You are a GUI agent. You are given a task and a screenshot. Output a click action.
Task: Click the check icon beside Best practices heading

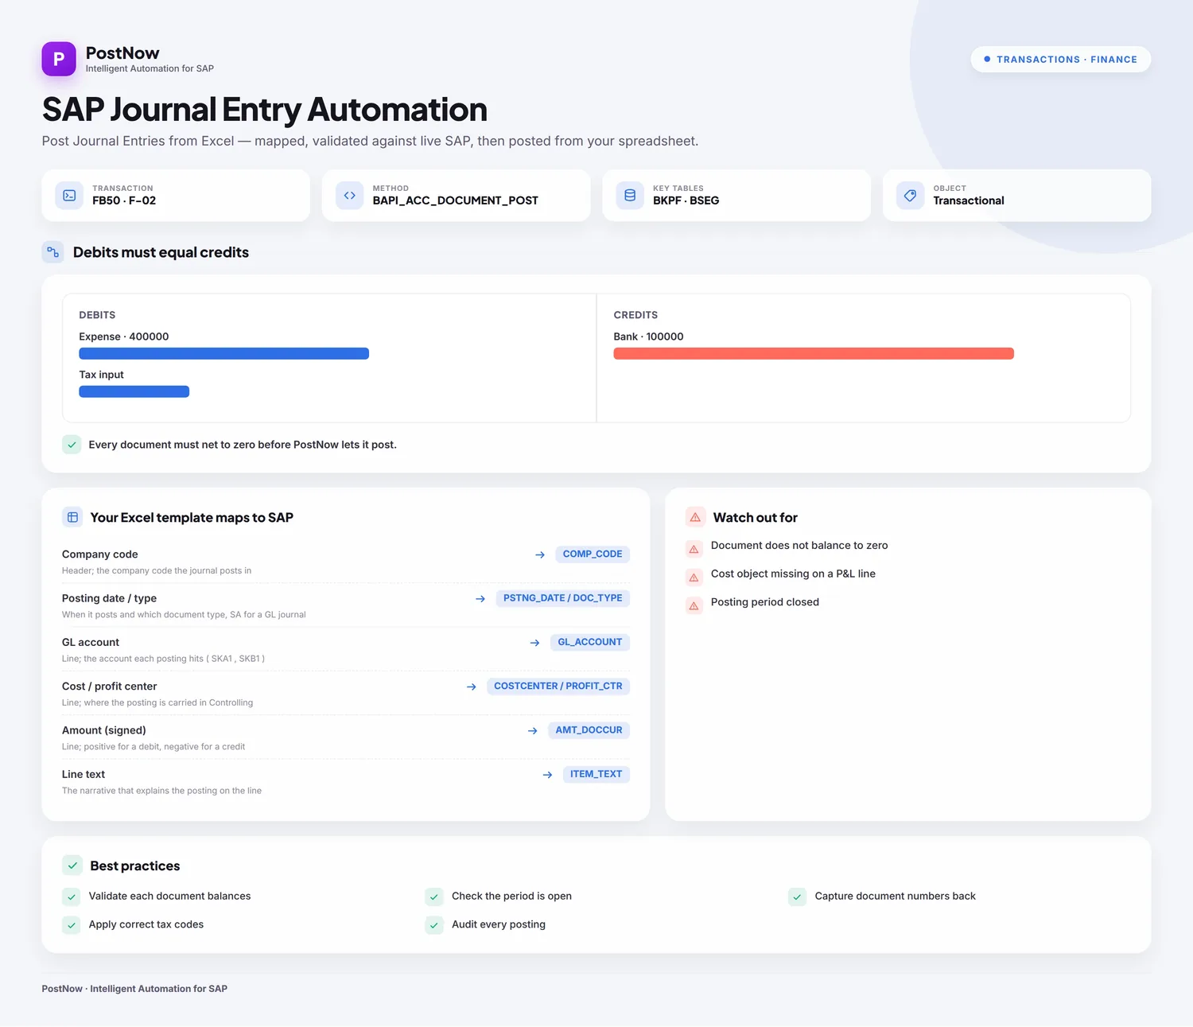72,866
